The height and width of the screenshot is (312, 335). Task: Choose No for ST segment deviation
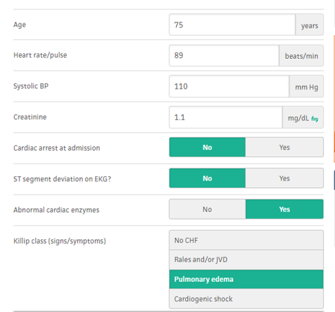[207, 178]
